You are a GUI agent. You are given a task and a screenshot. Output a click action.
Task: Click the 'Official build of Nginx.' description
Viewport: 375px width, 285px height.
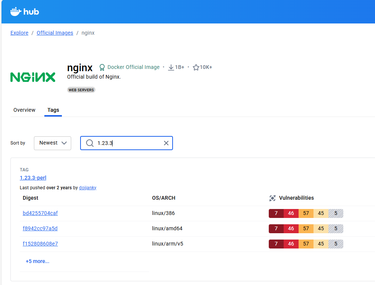tap(94, 77)
